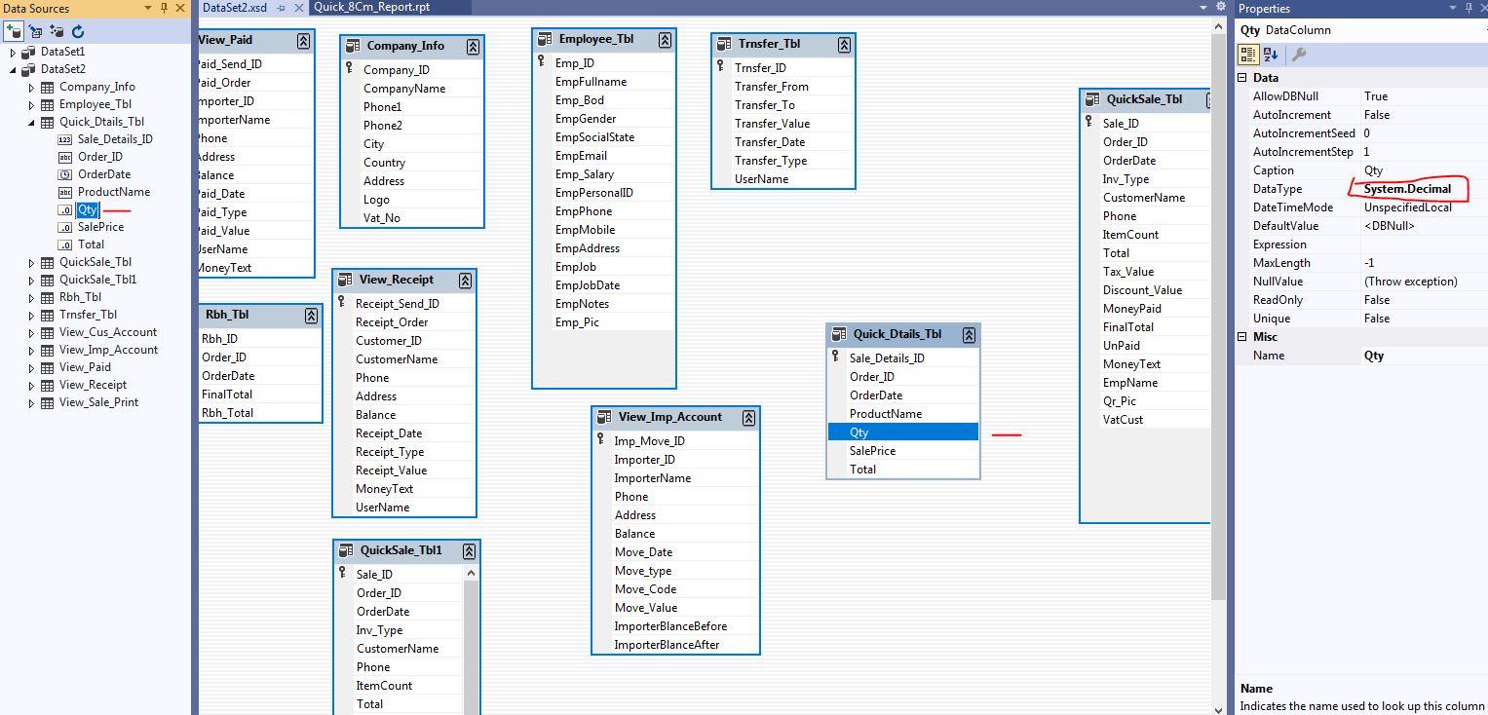Image resolution: width=1488 pixels, height=715 pixels.
Task: Click the Employee_Tbl table header icon
Action: (x=545, y=40)
